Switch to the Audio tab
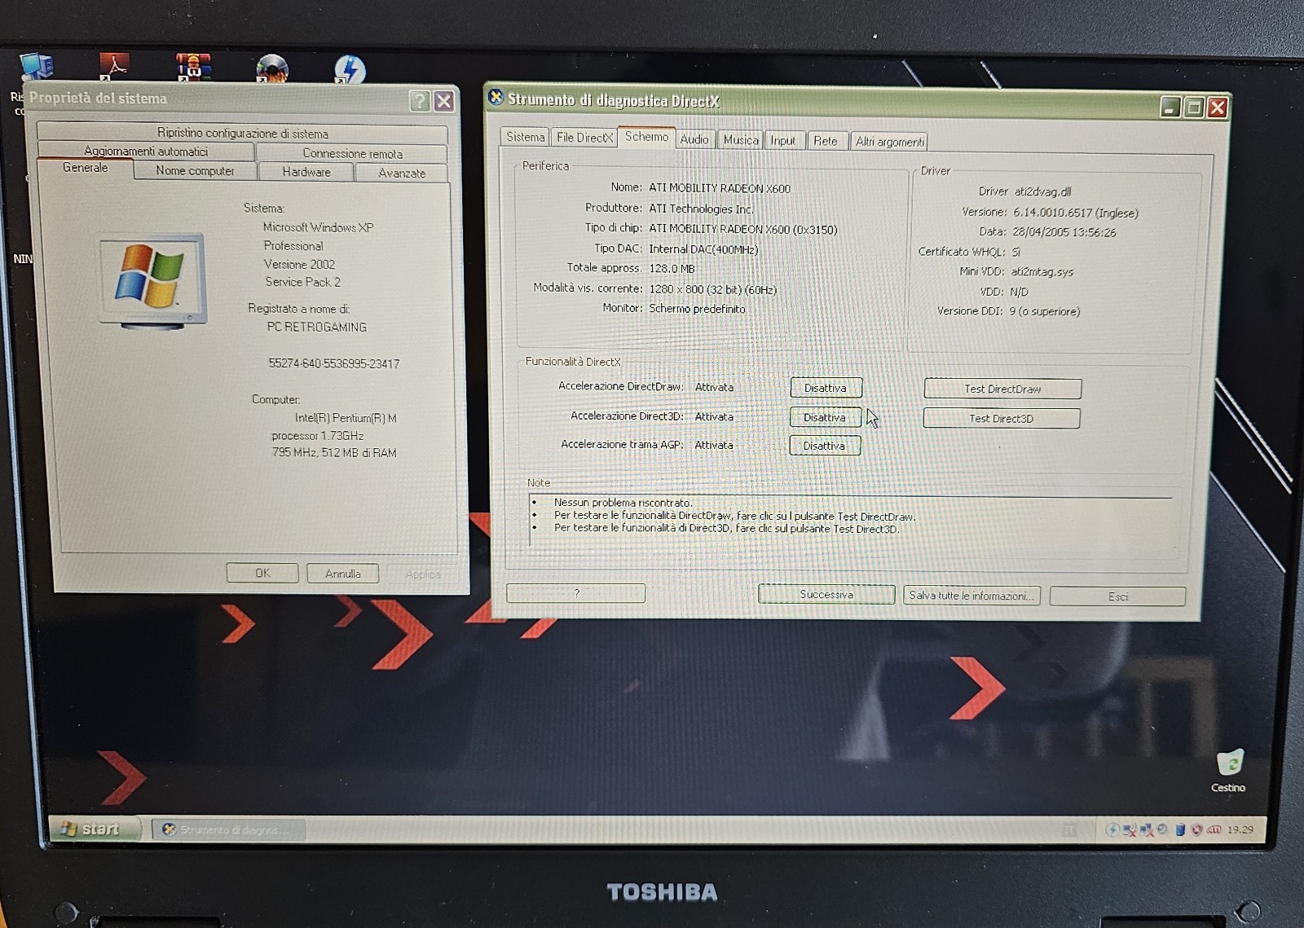The image size is (1304, 928). 694,139
